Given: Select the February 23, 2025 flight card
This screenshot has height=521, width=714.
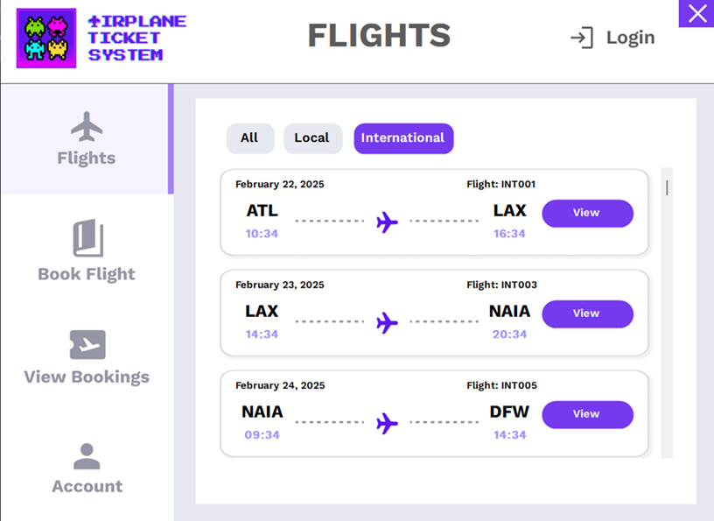Looking at the screenshot, I should 434,313.
